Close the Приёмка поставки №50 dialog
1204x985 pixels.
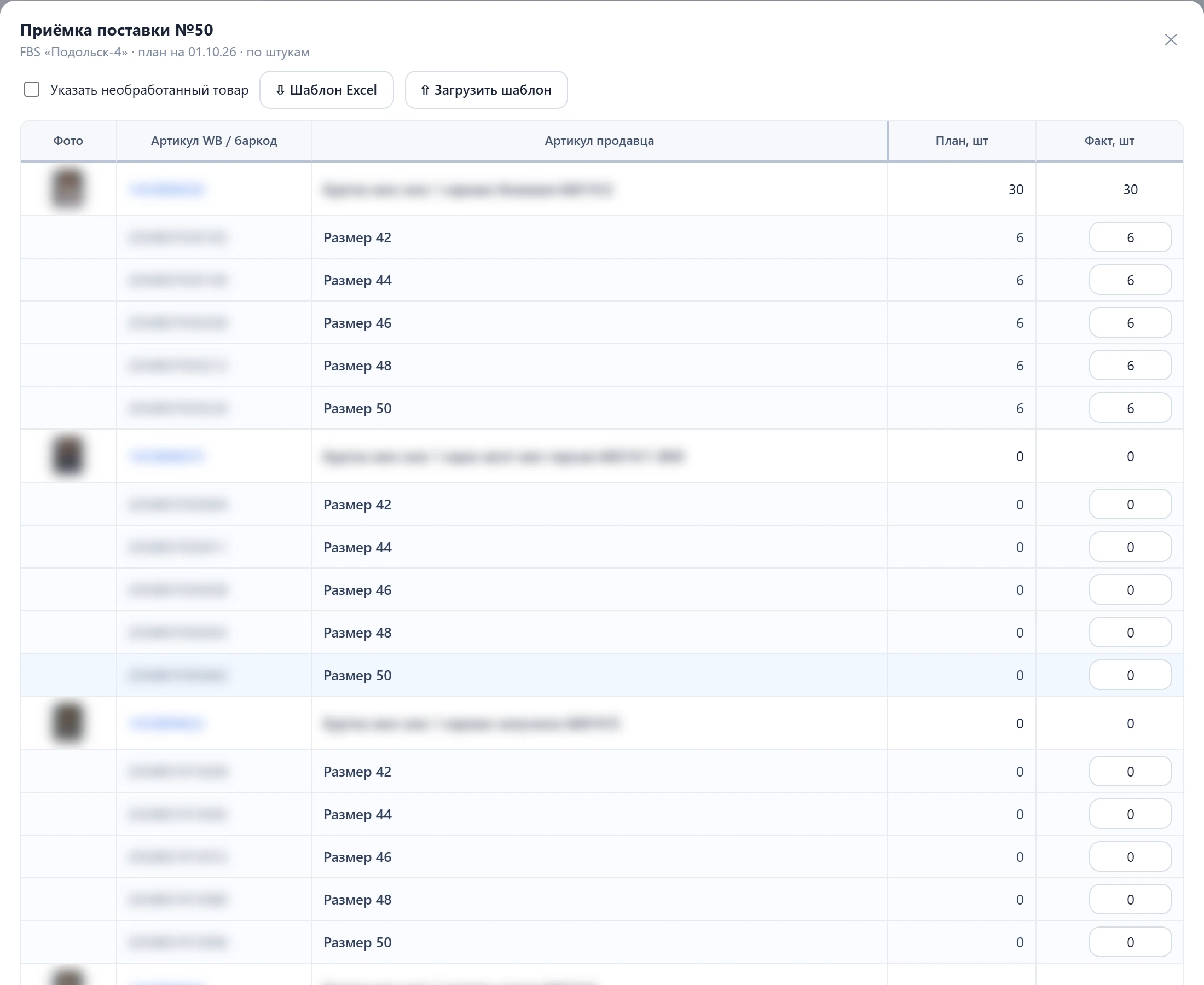1171,40
